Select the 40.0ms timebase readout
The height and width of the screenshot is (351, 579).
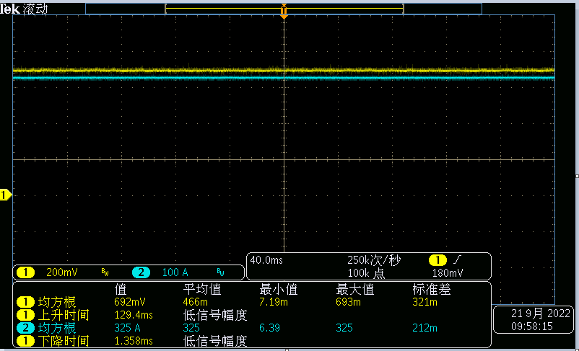click(266, 259)
